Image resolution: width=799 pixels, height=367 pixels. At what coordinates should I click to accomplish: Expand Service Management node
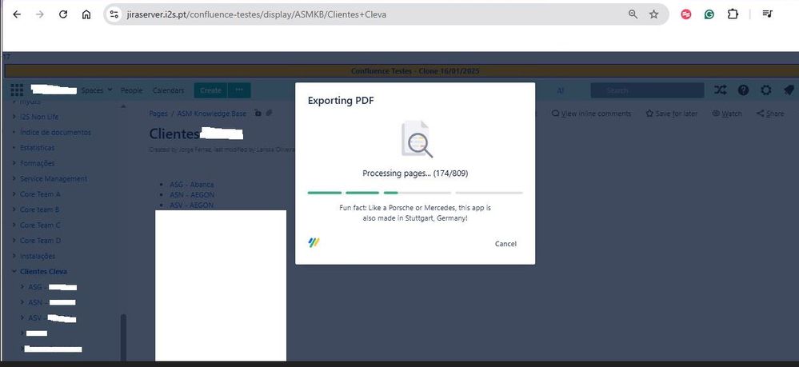coord(14,179)
